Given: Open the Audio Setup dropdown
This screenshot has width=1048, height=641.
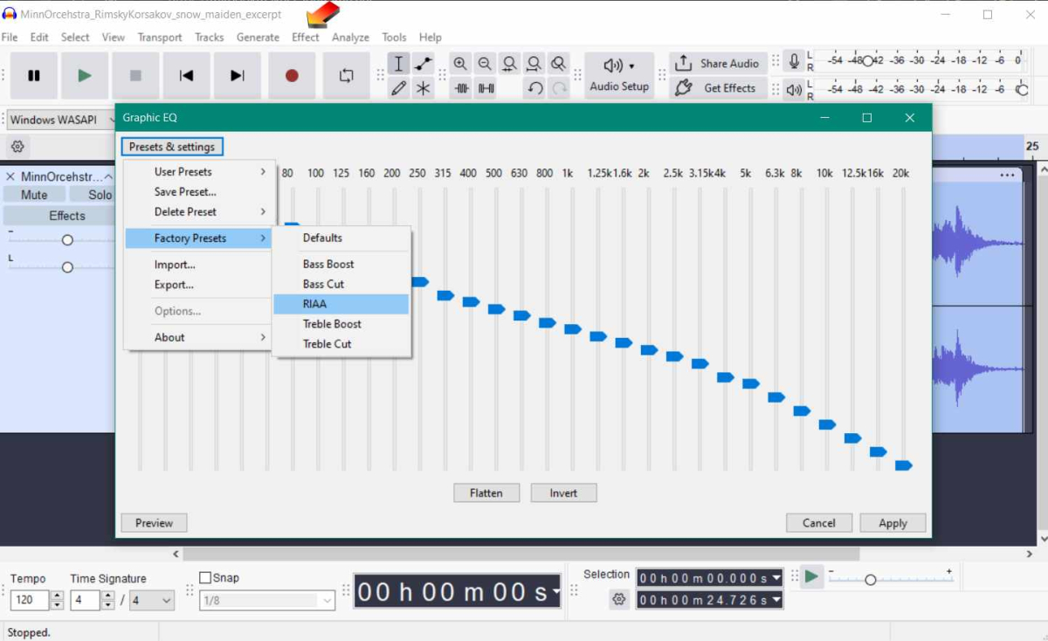Looking at the screenshot, I should tap(619, 76).
